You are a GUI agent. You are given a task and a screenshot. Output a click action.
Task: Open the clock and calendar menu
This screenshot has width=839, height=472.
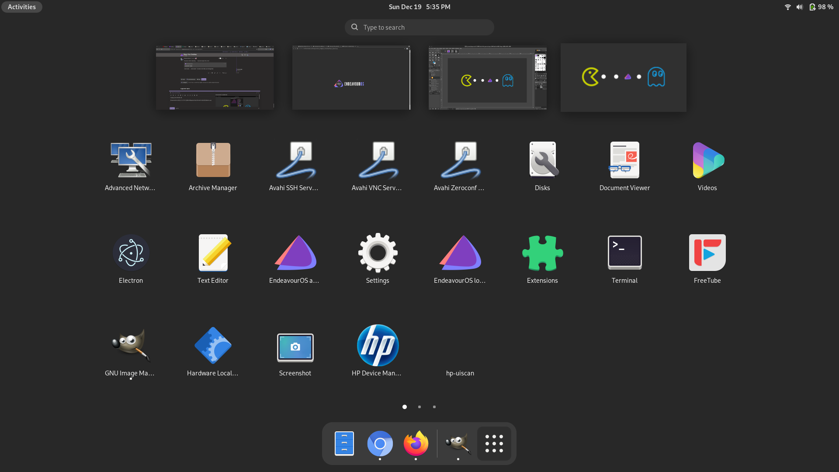tap(419, 7)
